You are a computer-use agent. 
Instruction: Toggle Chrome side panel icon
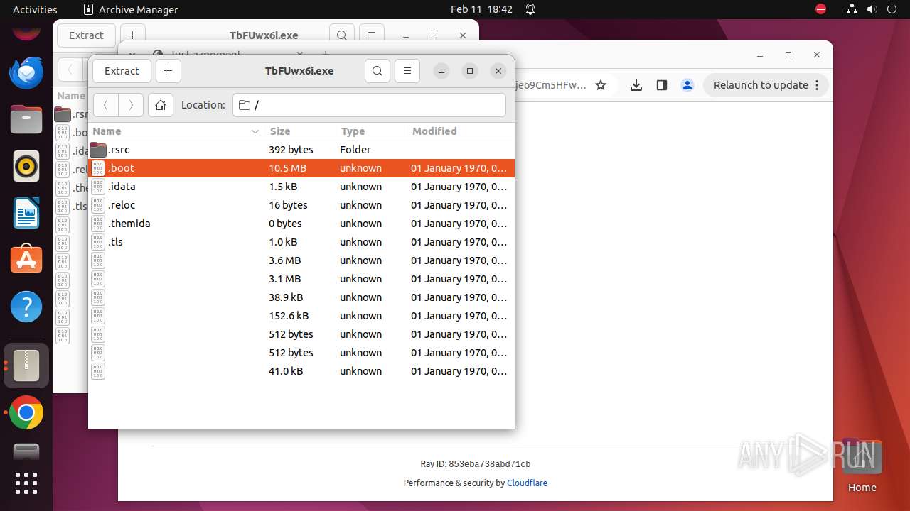662,85
